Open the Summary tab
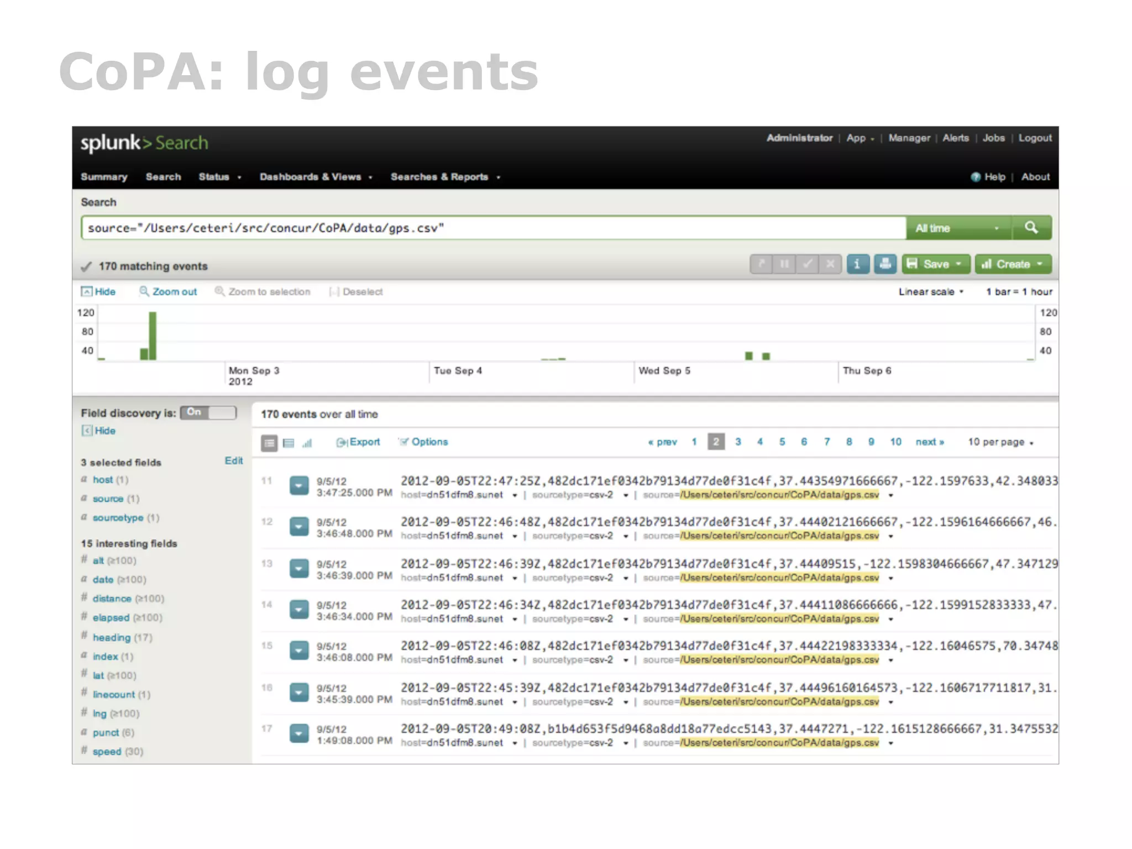 104,177
